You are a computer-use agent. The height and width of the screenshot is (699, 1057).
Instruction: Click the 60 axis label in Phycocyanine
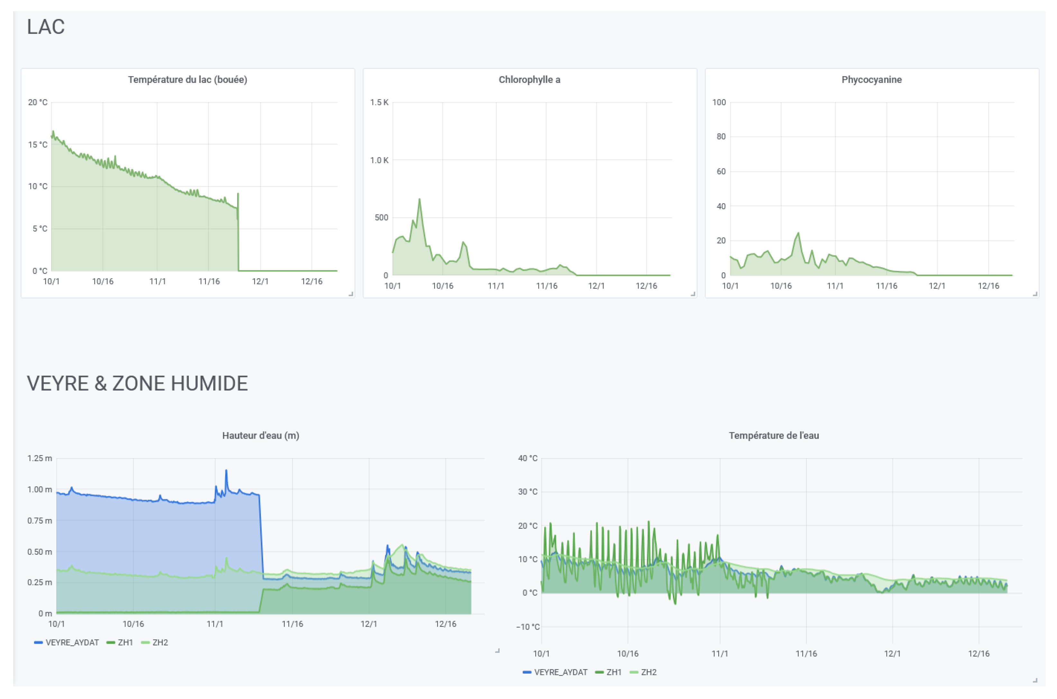(x=722, y=172)
